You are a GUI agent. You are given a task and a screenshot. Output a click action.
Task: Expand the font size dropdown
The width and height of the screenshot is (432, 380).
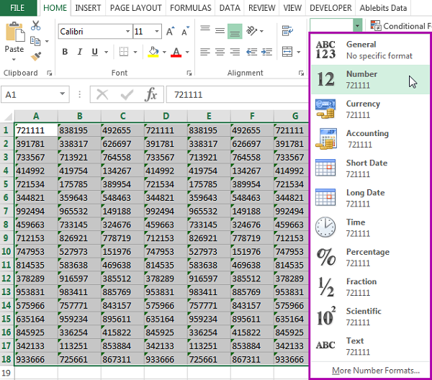point(157,32)
